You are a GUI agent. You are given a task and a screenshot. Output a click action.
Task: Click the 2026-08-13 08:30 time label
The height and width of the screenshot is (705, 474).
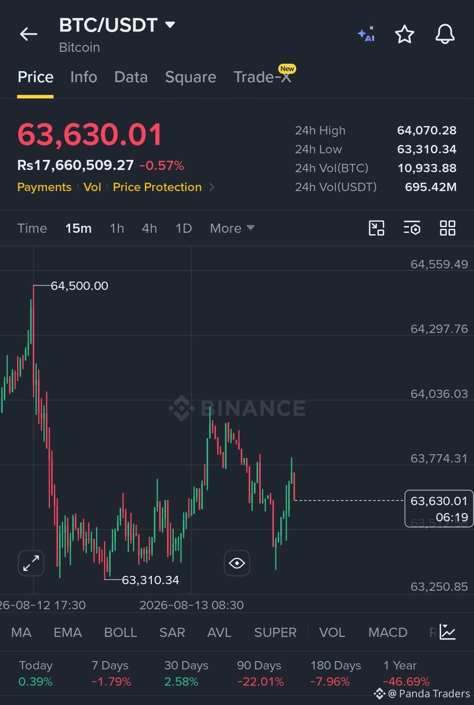[191, 605]
